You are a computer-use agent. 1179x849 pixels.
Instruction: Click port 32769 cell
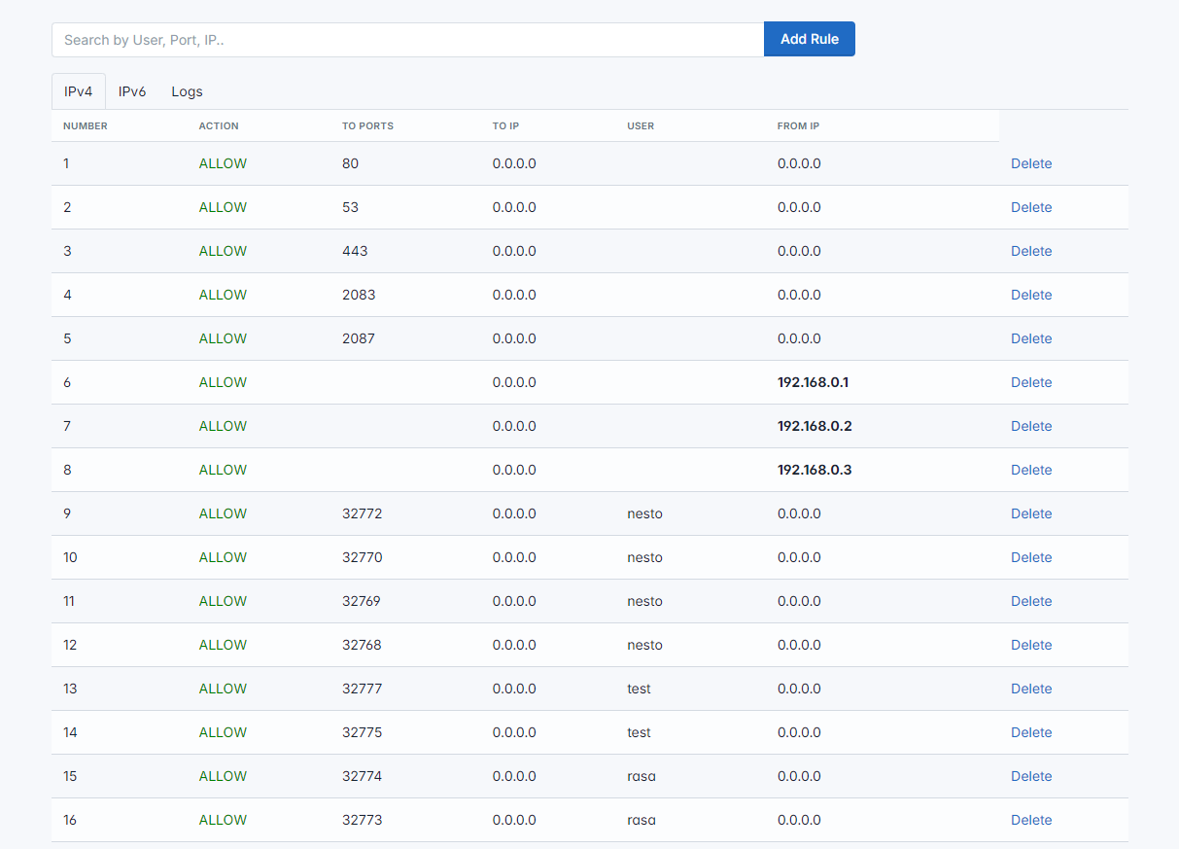click(362, 601)
